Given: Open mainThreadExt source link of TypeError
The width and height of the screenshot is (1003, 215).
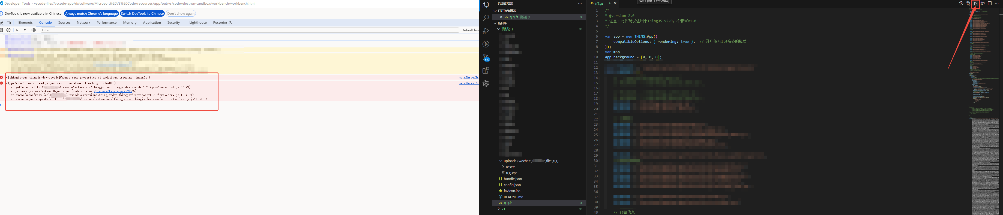Looking at the screenshot, I should point(469,83).
